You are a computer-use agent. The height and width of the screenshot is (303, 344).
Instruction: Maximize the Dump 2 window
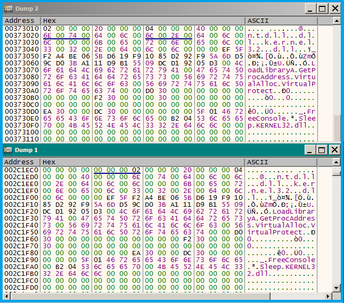click(x=323, y=9)
